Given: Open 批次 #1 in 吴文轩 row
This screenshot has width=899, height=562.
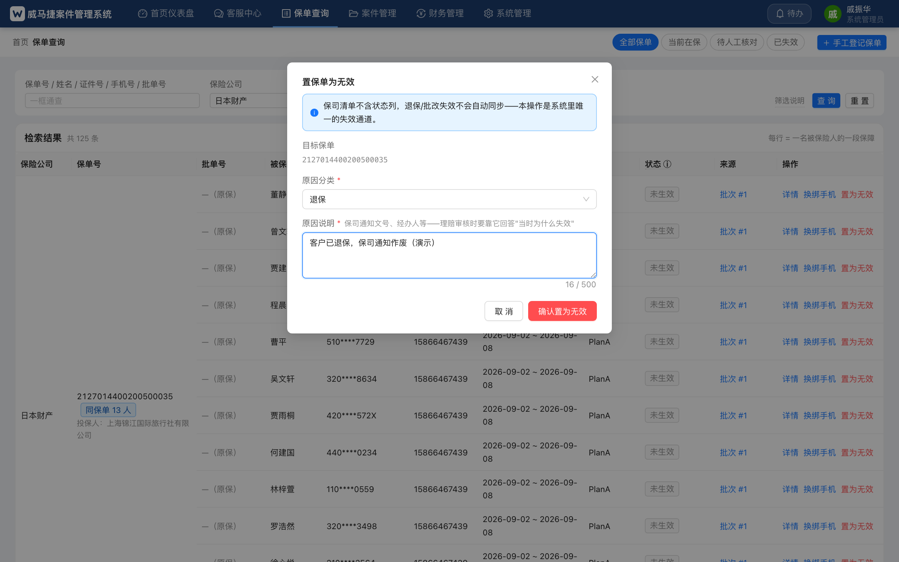Looking at the screenshot, I should 733,379.
